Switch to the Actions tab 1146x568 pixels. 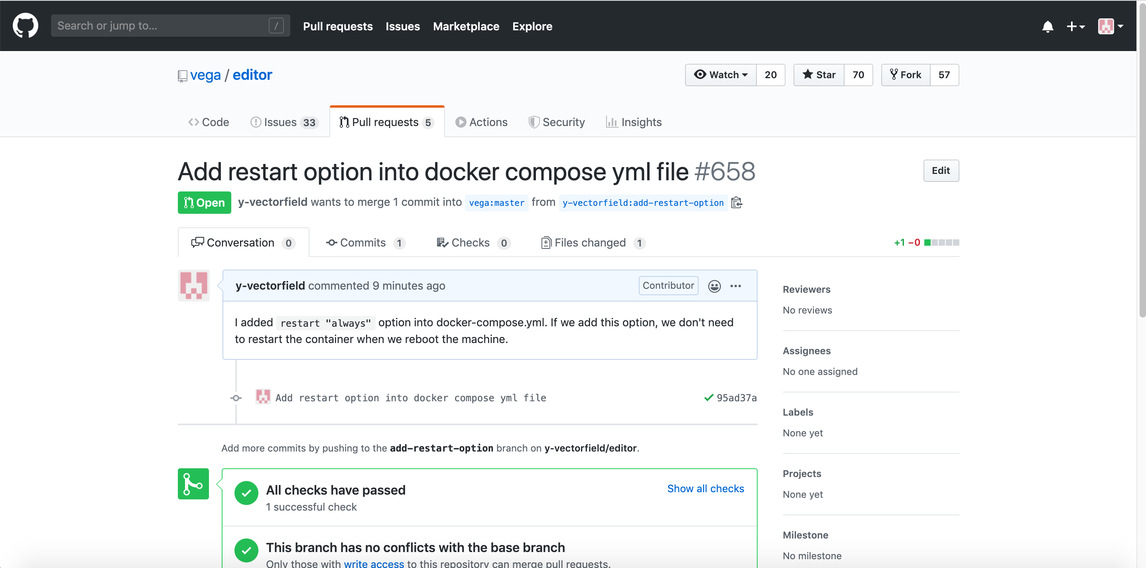click(481, 122)
